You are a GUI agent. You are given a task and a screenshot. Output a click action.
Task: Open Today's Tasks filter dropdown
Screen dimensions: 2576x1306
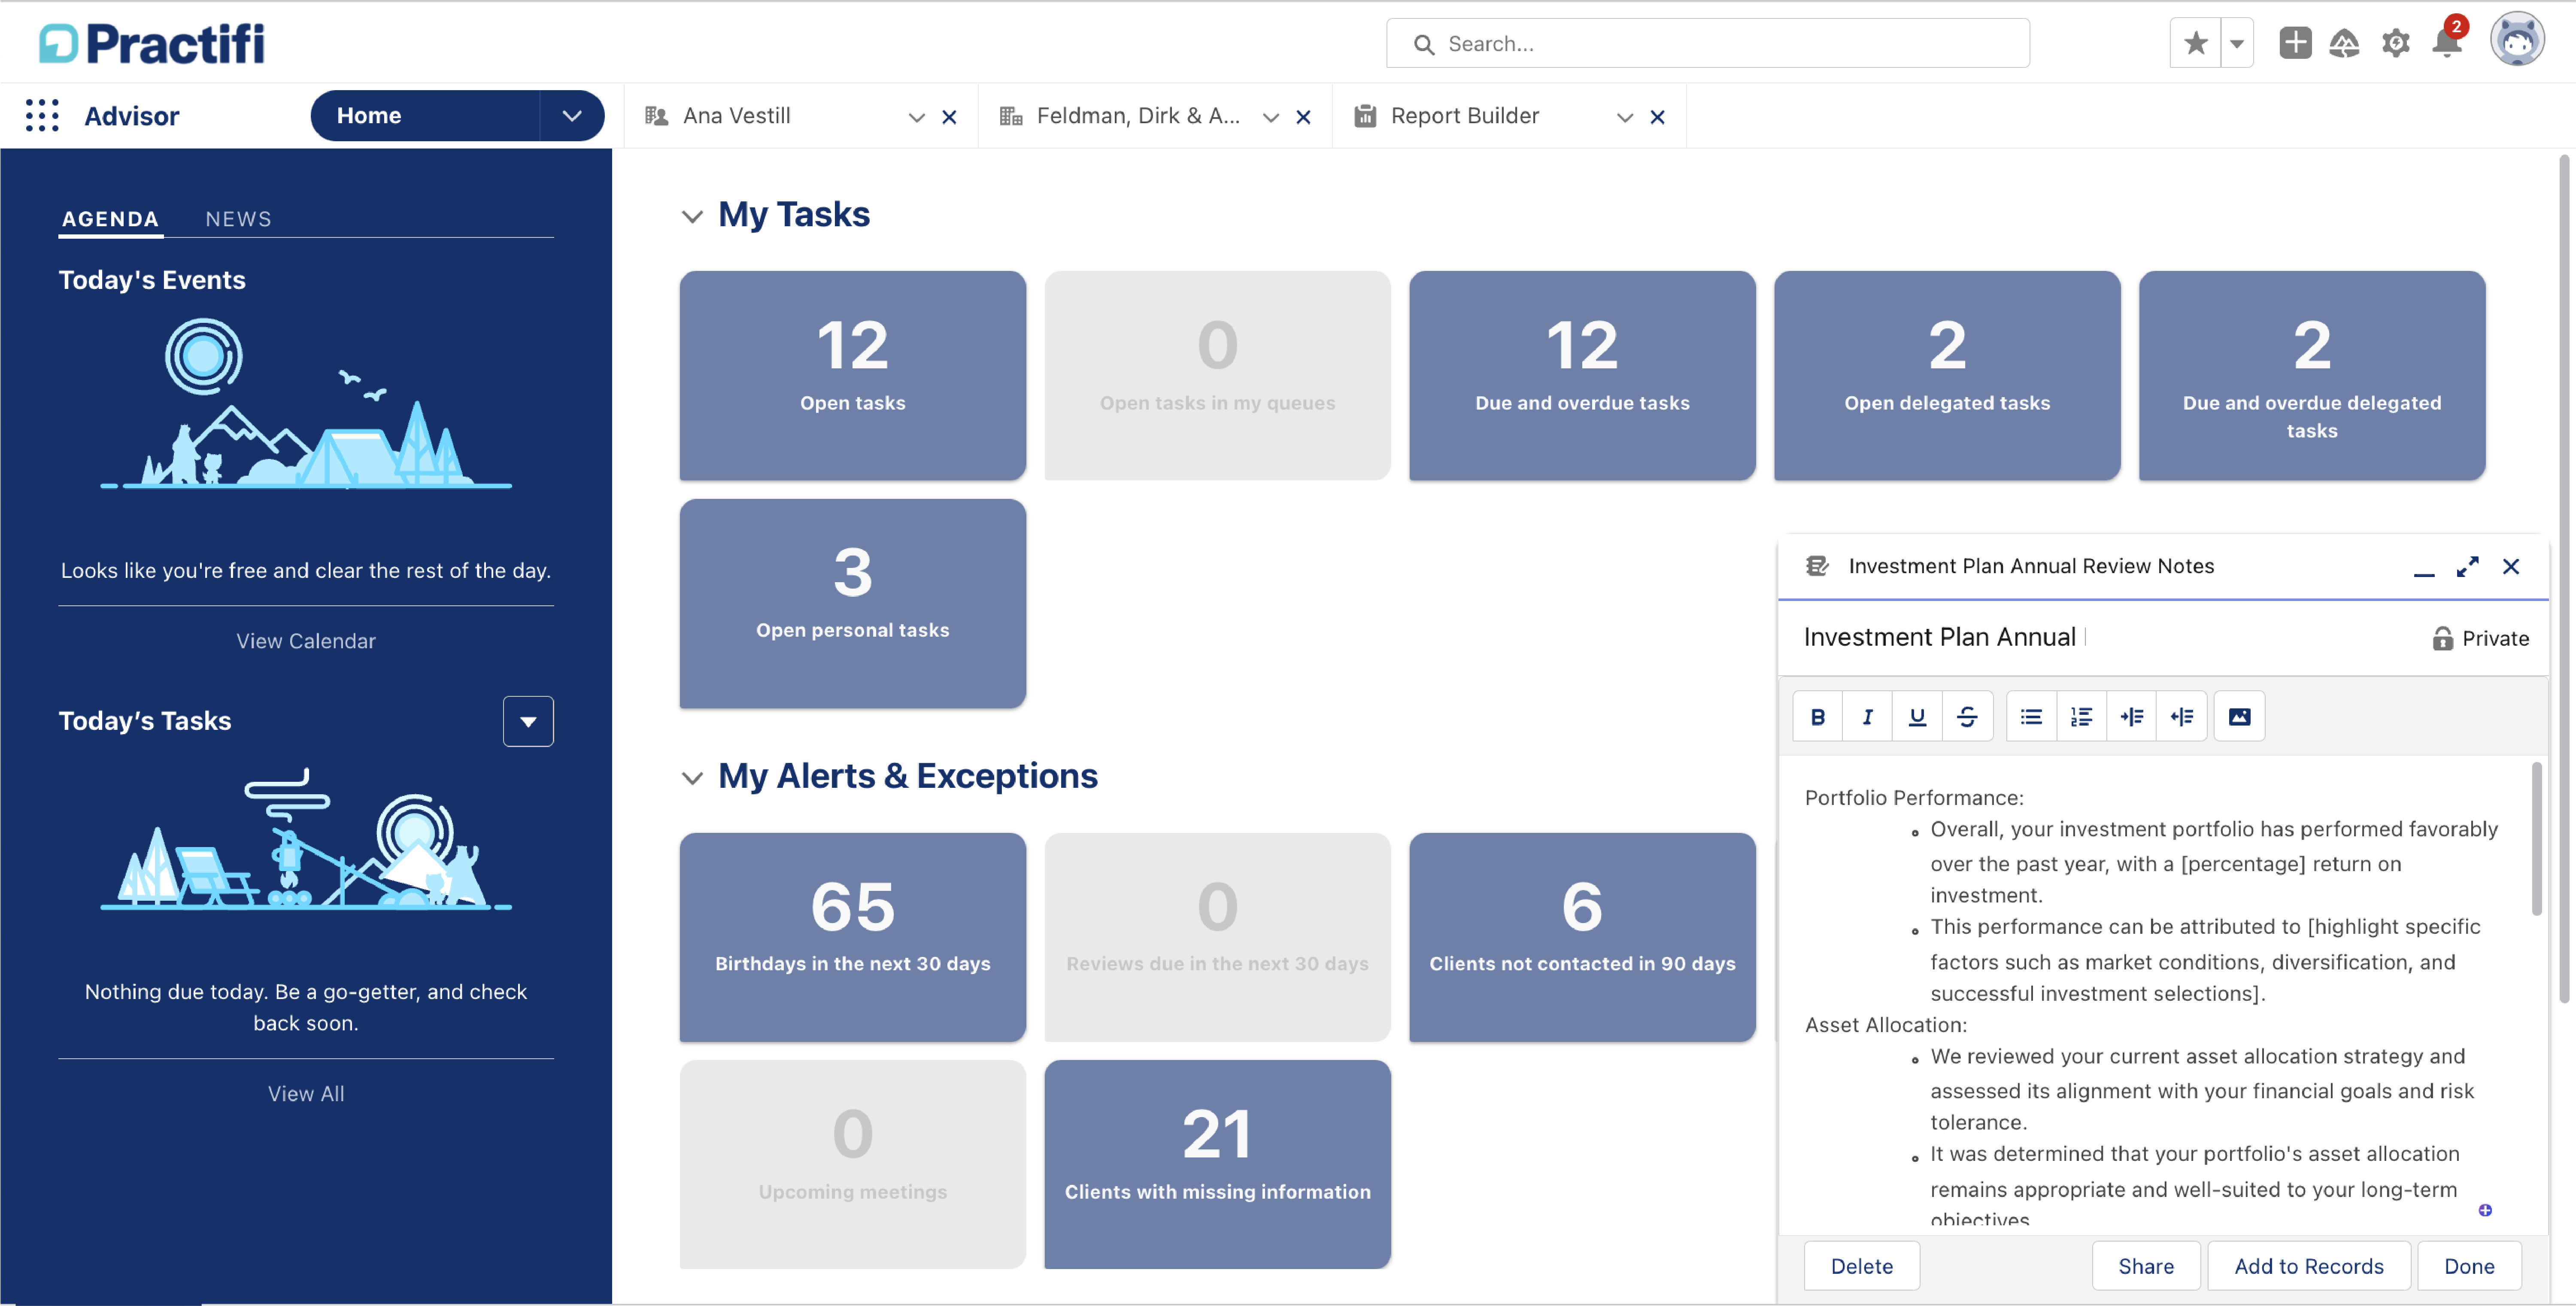528,721
